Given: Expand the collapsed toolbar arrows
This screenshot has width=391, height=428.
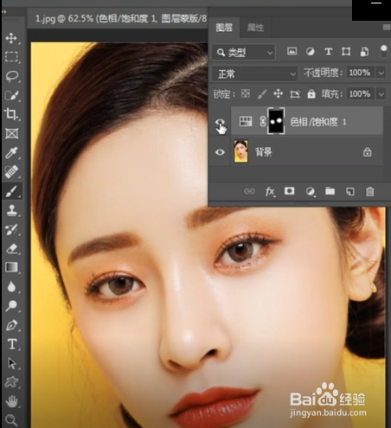Looking at the screenshot, I should pos(4,12).
